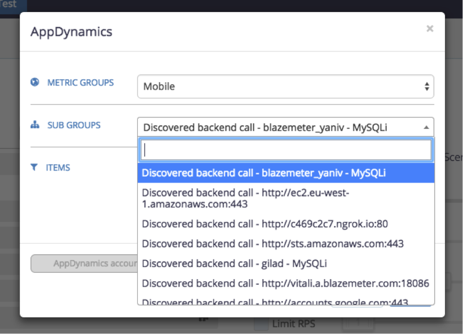
Task: Click the ITEMS label
Action: 58,168
